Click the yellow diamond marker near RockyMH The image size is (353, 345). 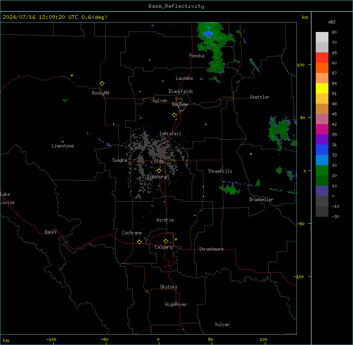(x=102, y=84)
